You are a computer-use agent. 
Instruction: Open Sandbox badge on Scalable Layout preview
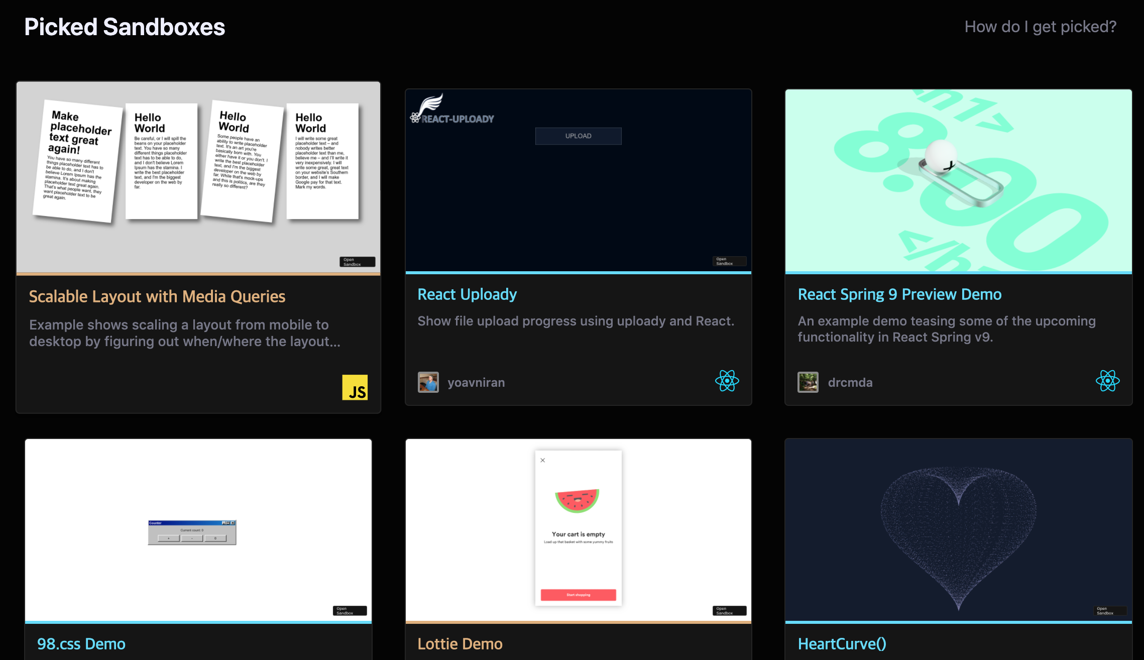[357, 262]
